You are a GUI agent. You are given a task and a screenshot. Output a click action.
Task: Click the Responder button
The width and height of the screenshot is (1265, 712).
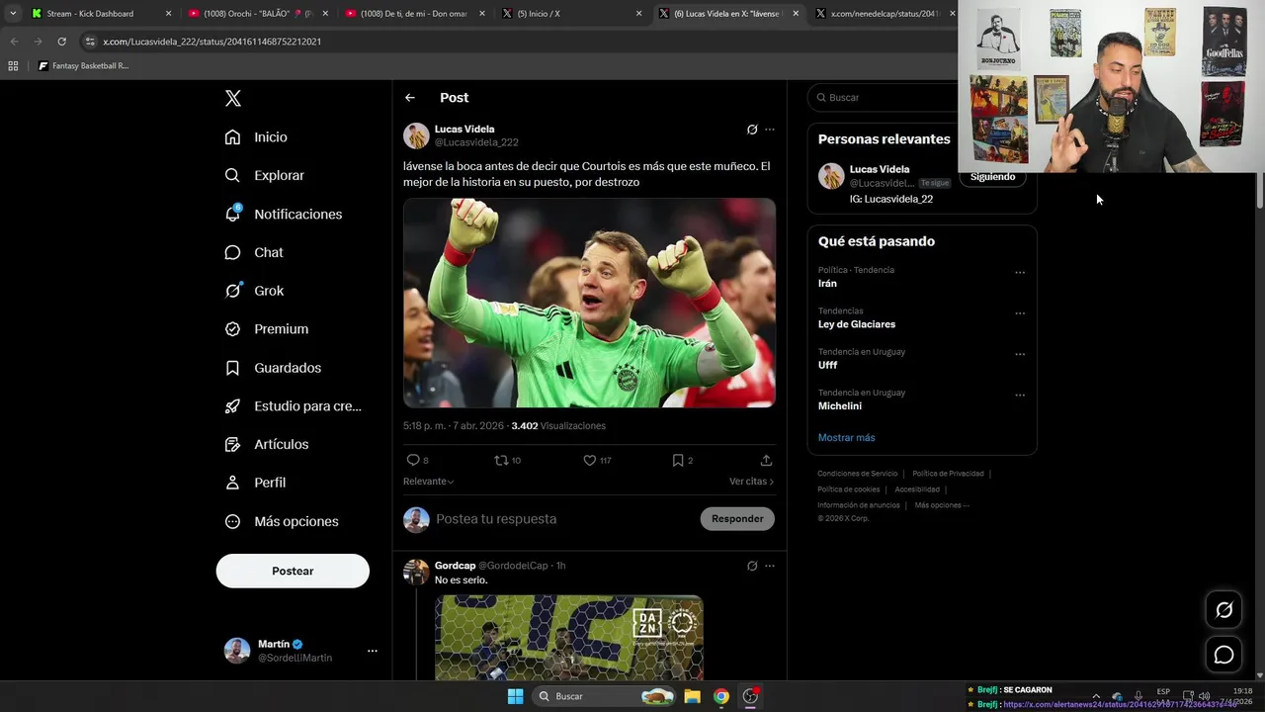(x=737, y=519)
